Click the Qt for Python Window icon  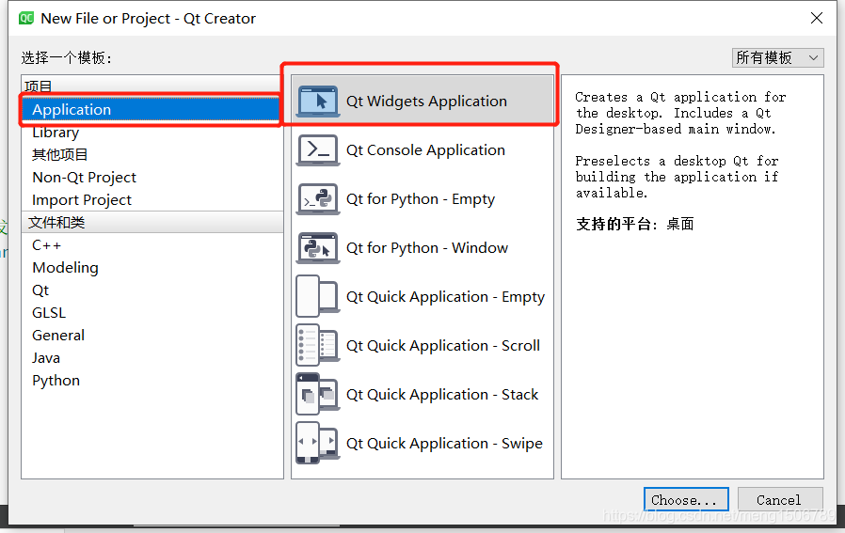tap(318, 248)
